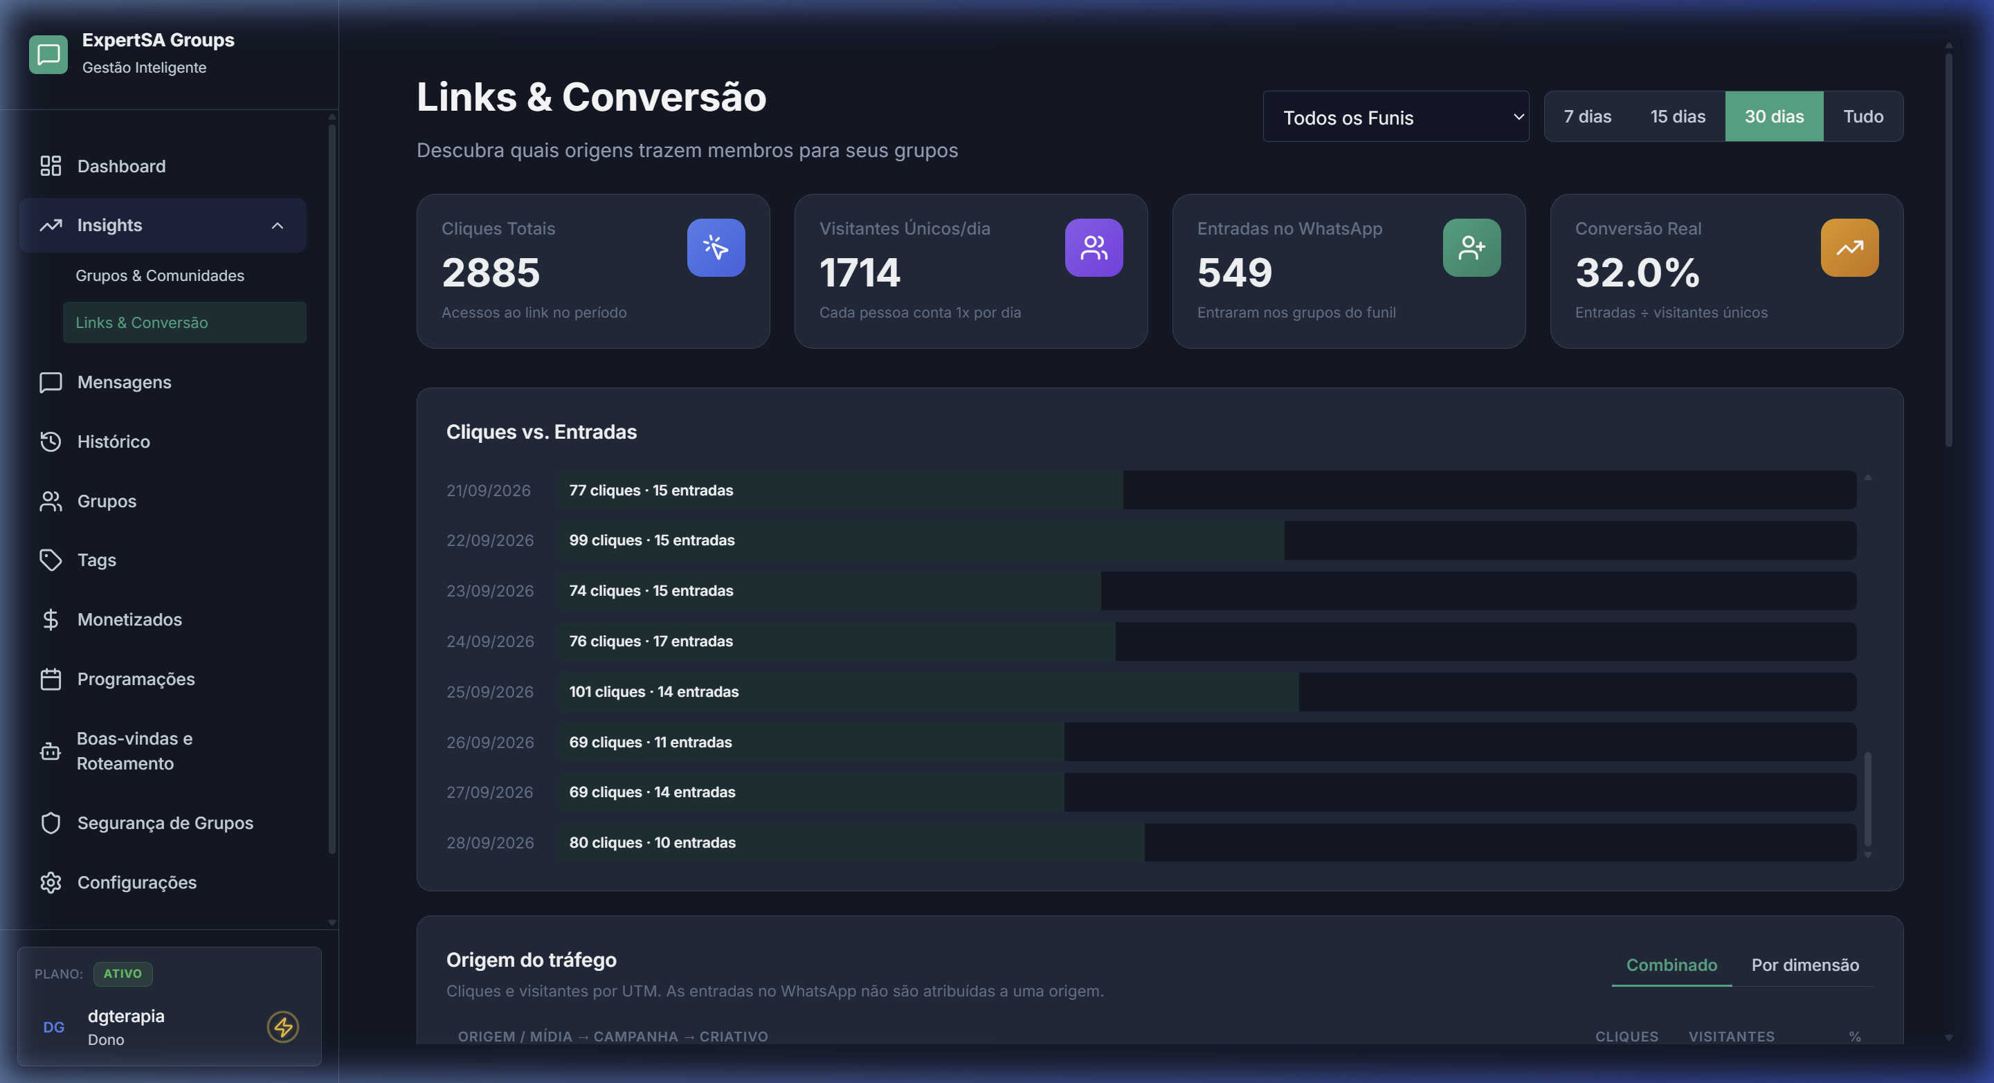Select the Tudo period
Image resolution: width=1994 pixels, height=1083 pixels.
click(1863, 116)
